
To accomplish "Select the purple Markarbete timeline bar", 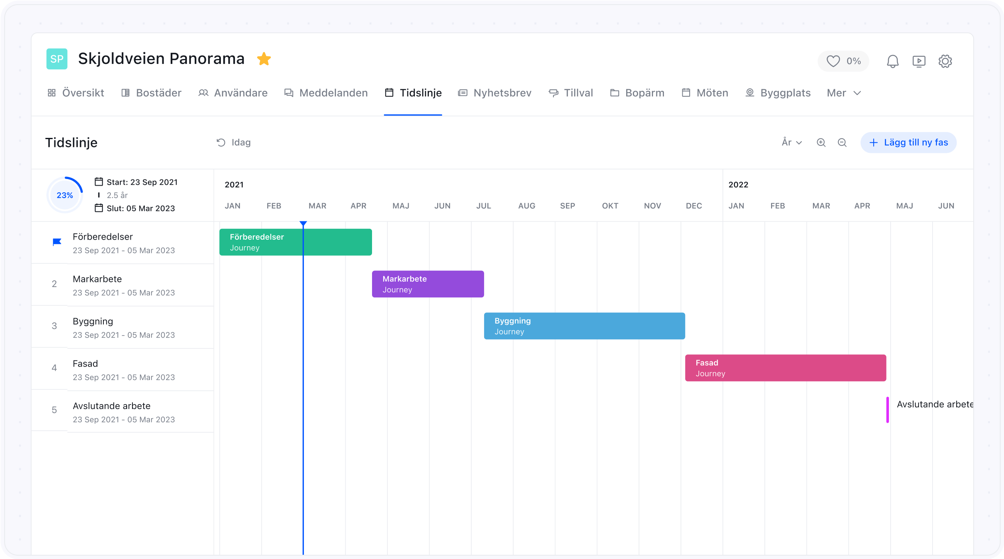I will coord(428,284).
